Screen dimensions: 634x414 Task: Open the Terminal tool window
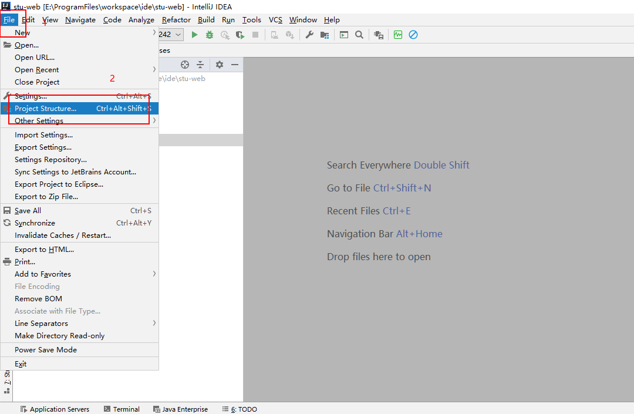pos(122,409)
